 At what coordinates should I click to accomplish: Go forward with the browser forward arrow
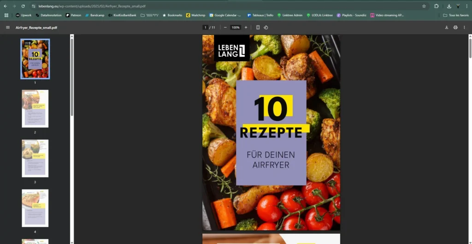(14, 6)
